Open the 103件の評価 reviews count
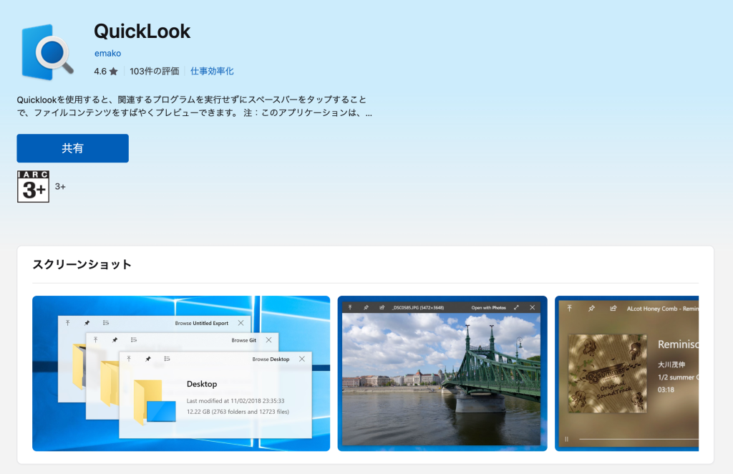This screenshot has width=733, height=474. 155,72
